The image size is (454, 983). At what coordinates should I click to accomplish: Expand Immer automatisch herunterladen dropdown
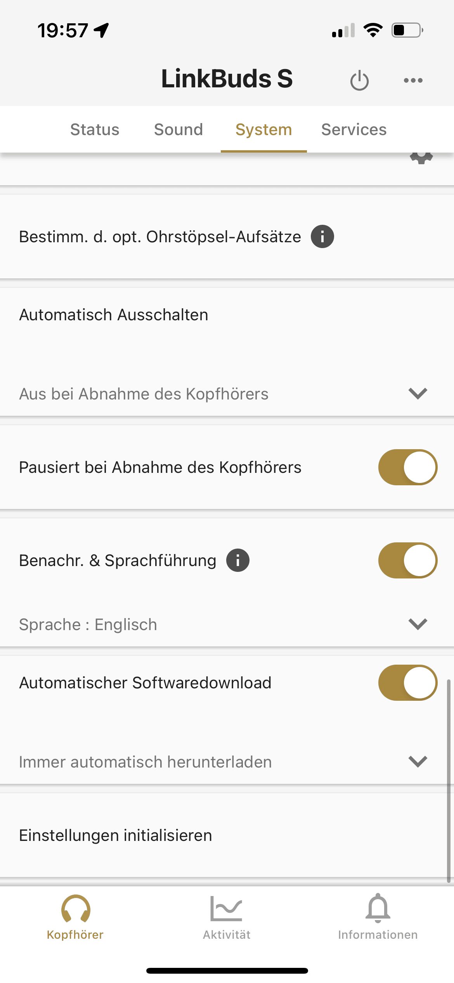[x=418, y=761]
